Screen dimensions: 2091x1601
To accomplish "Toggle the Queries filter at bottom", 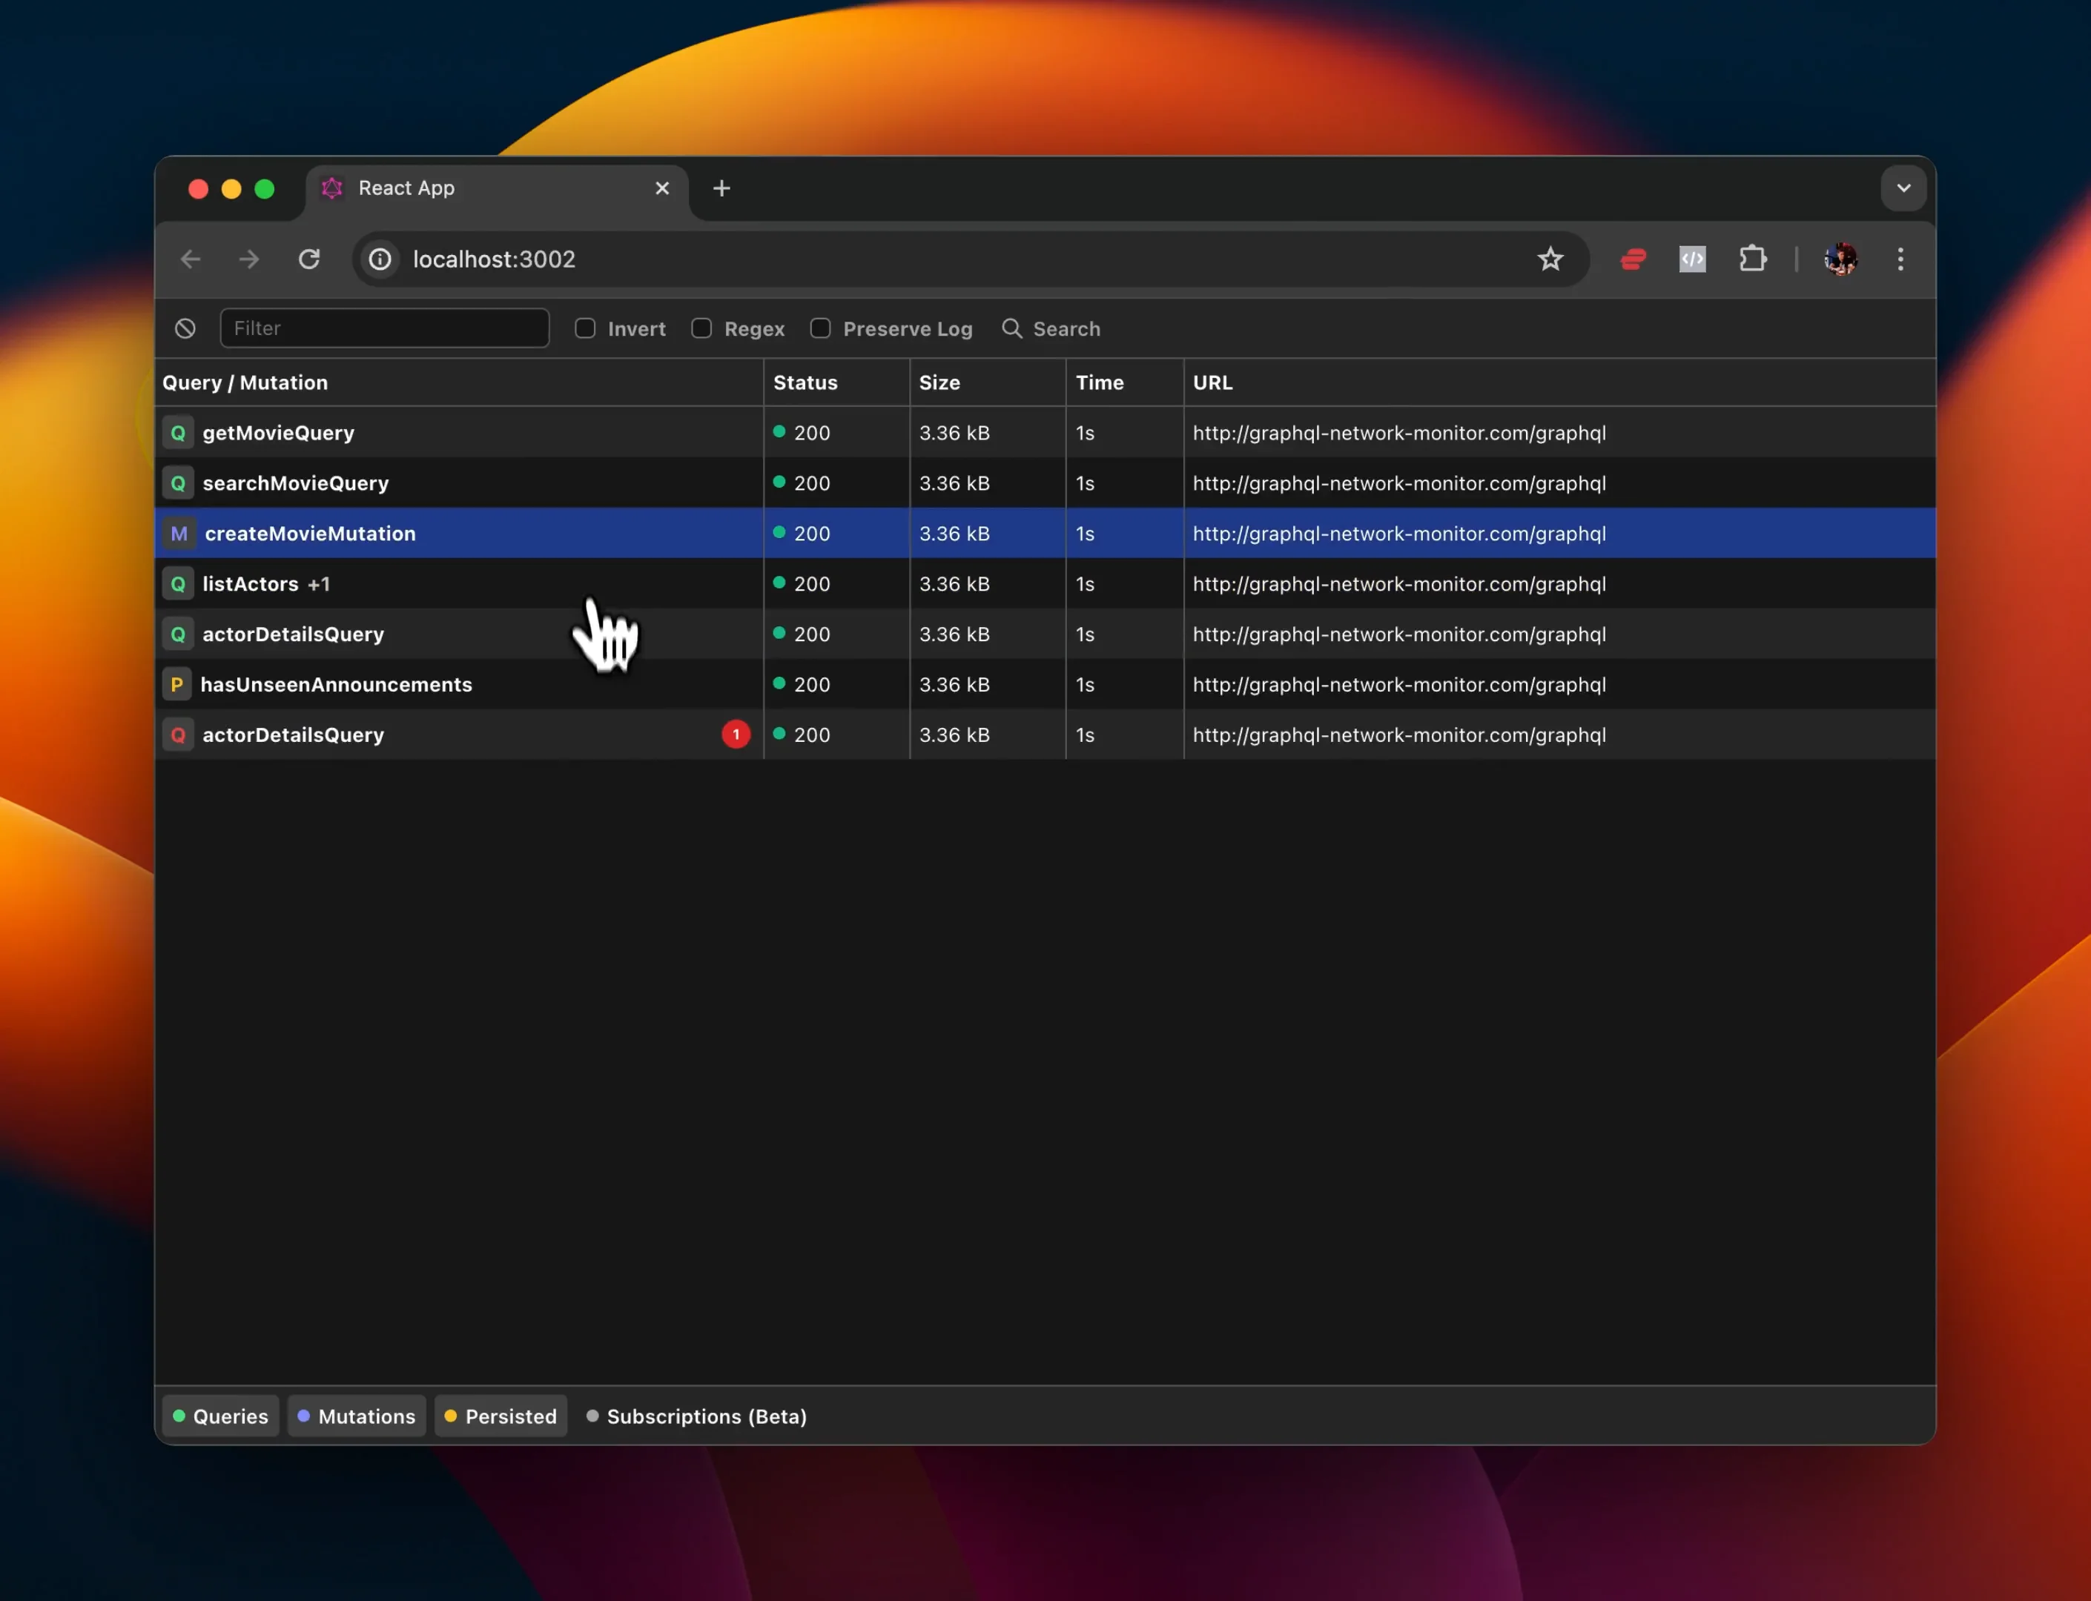I will click(x=220, y=1416).
